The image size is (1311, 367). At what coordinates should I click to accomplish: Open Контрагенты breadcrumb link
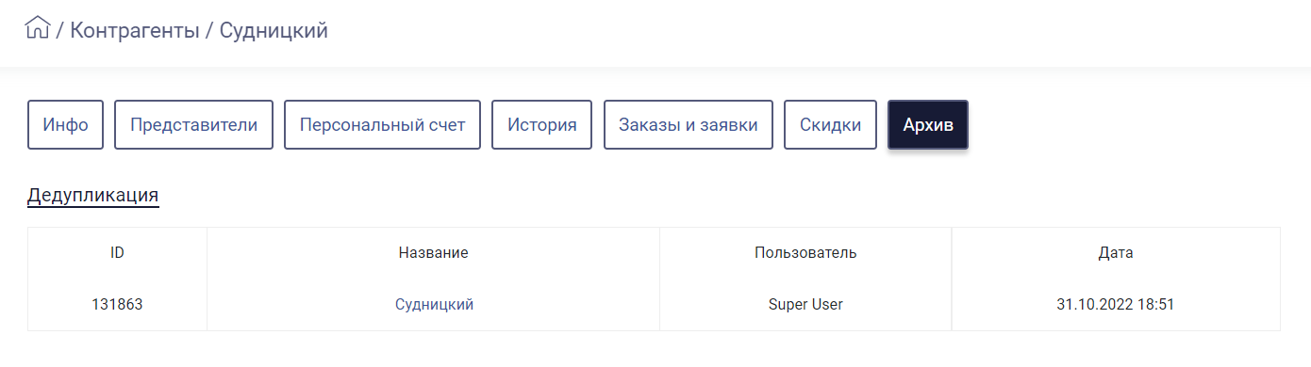[135, 30]
